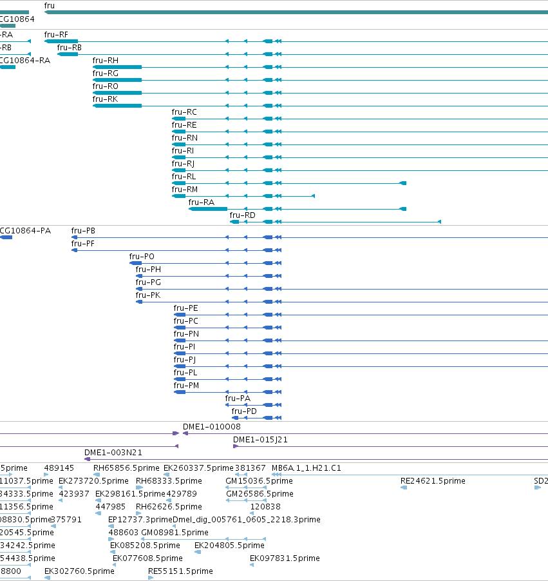Click the 423937 feature label
The image size is (548, 581).
(x=74, y=494)
